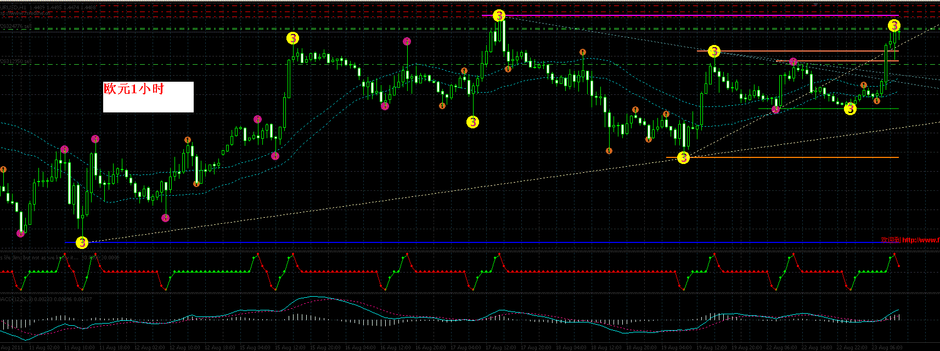This screenshot has width=940, height=351.
Task: Click the 12 Aug 18:00 time label
Action: [219, 348]
